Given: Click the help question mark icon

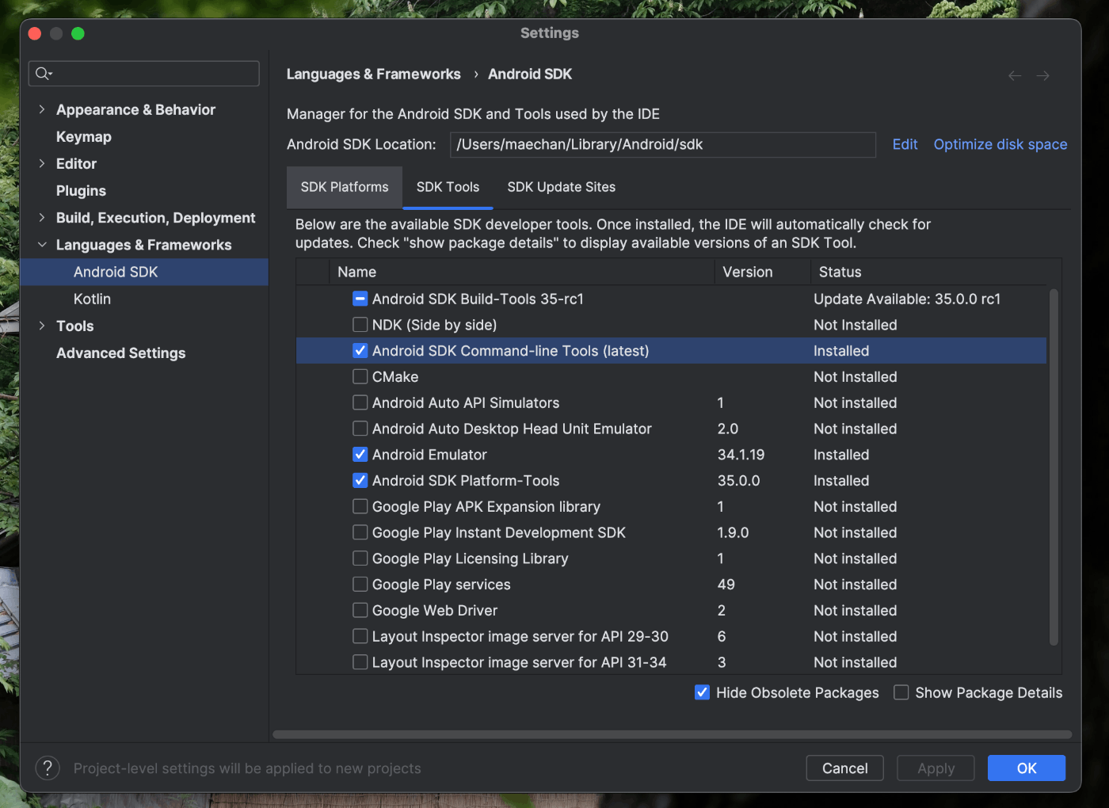Looking at the screenshot, I should point(48,768).
